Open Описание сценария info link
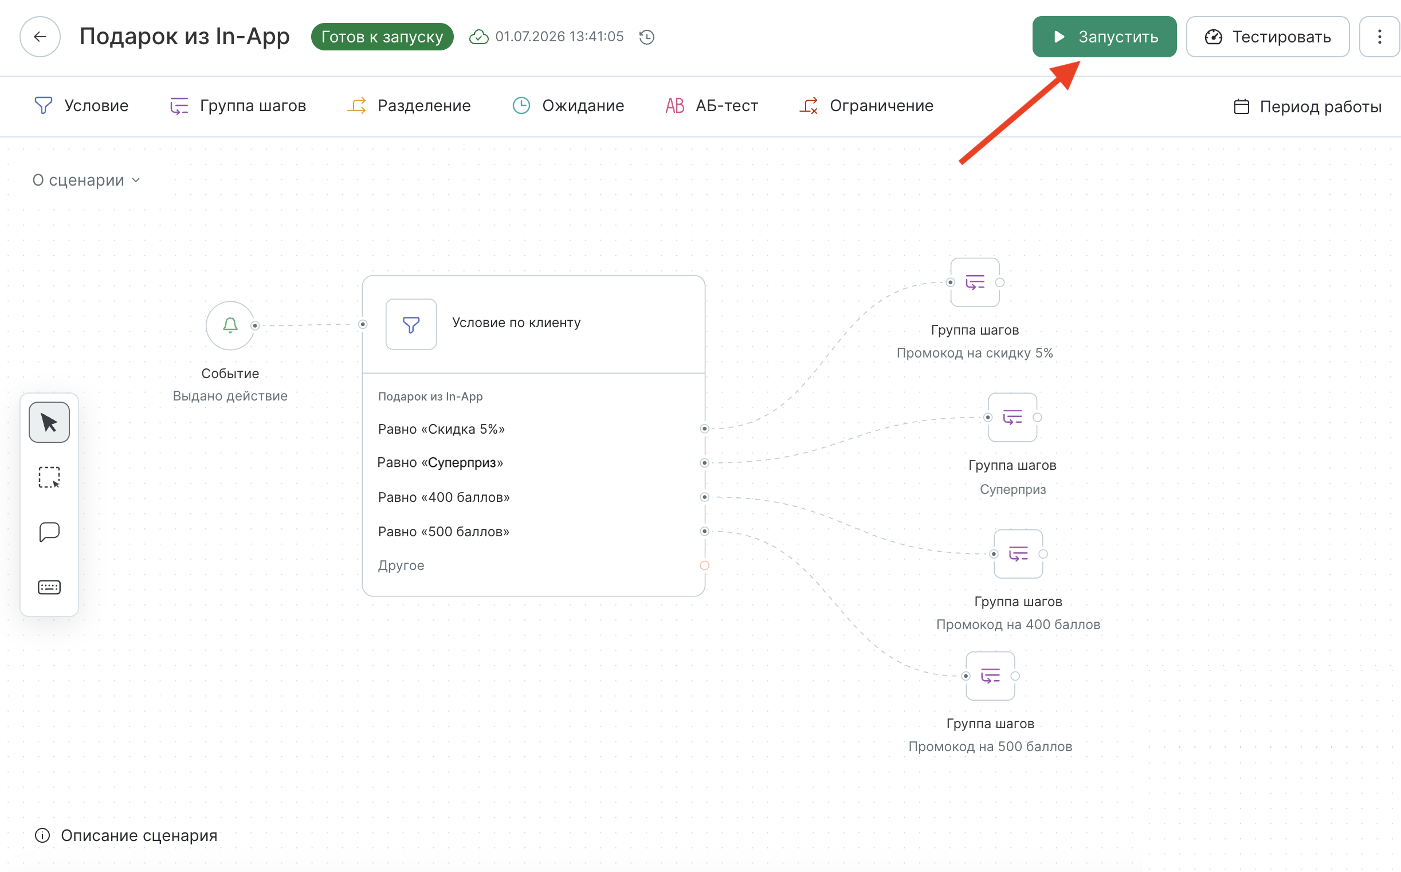Image resolution: width=1401 pixels, height=872 pixels. [125, 835]
